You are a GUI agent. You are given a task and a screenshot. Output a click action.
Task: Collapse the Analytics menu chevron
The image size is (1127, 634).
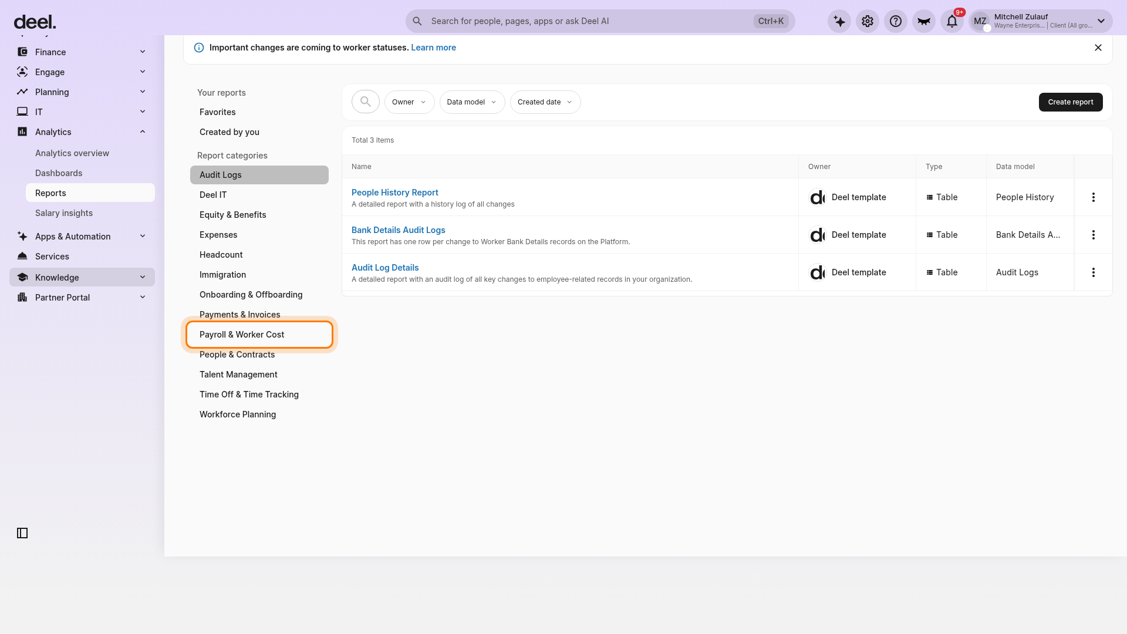(x=143, y=131)
